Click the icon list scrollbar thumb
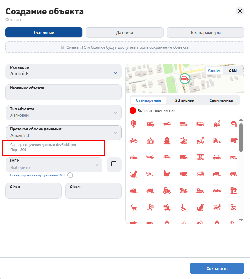Viewport: 250px width, 279px height. tap(241, 138)
